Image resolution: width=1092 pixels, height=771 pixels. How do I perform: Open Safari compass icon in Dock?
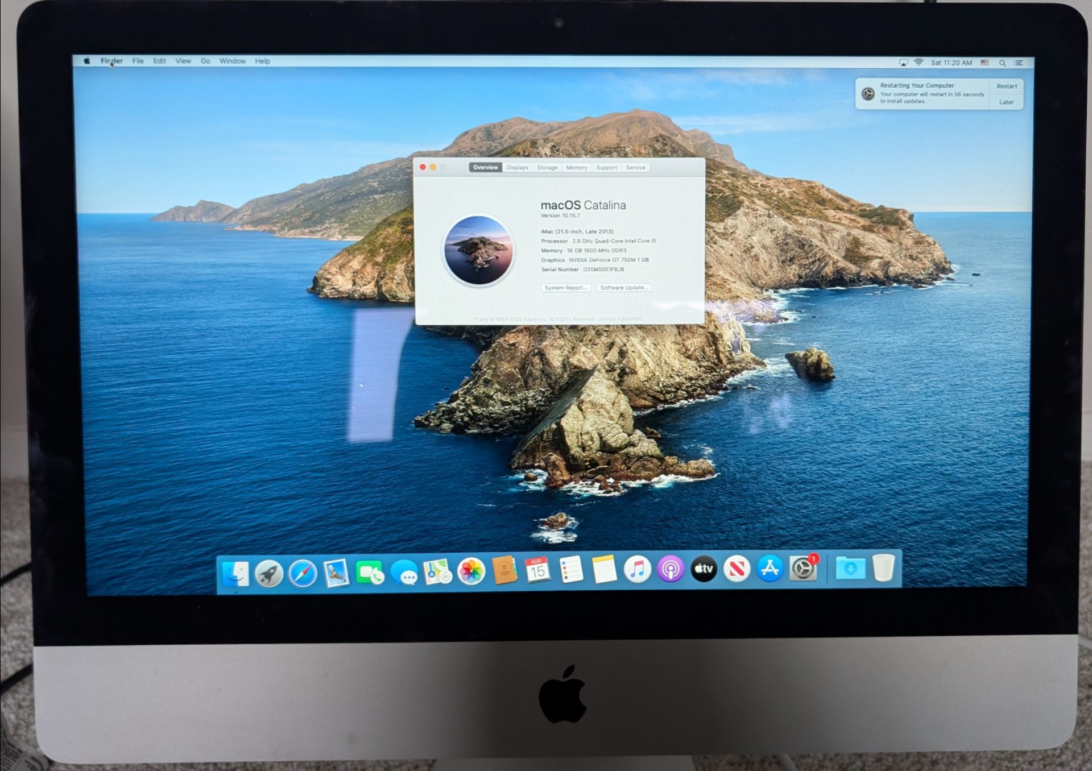click(303, 573)
